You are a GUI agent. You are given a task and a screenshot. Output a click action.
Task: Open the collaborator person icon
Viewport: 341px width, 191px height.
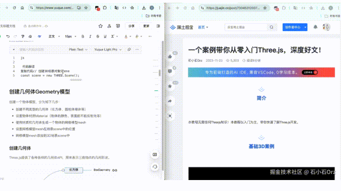tap(109, 26)
